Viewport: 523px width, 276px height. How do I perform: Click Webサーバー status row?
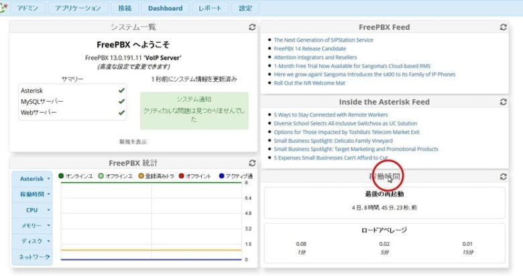[72, 113]
